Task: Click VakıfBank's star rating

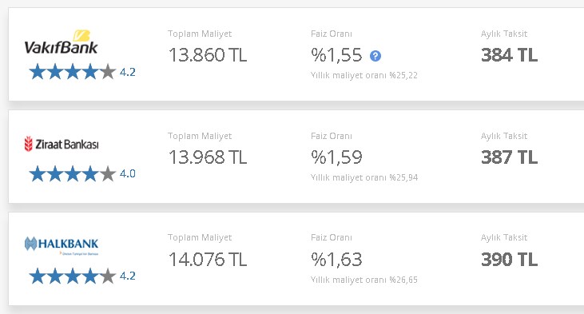Action: click(x=72, y=72)
